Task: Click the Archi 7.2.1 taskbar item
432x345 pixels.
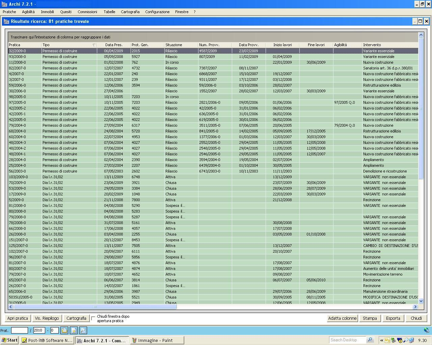Action: 102,340
